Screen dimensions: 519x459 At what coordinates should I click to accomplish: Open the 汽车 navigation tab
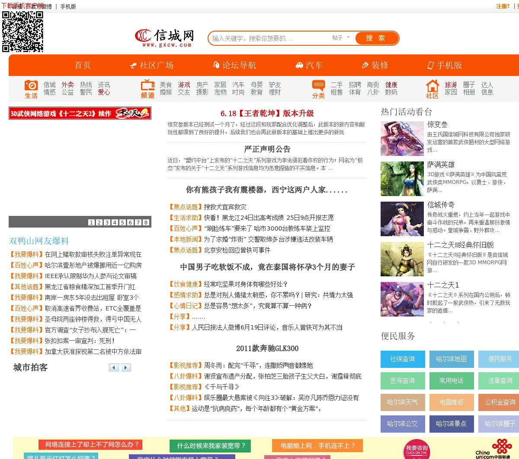(309, 65)
